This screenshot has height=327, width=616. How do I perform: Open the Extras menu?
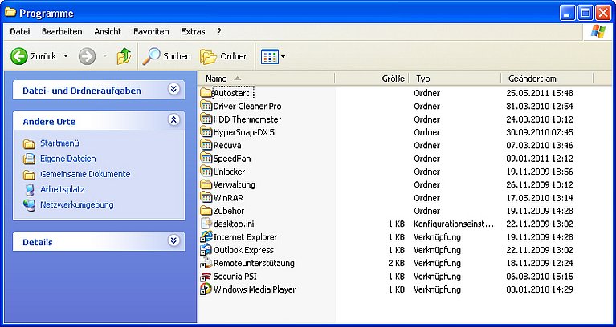[x=193, y=32]
